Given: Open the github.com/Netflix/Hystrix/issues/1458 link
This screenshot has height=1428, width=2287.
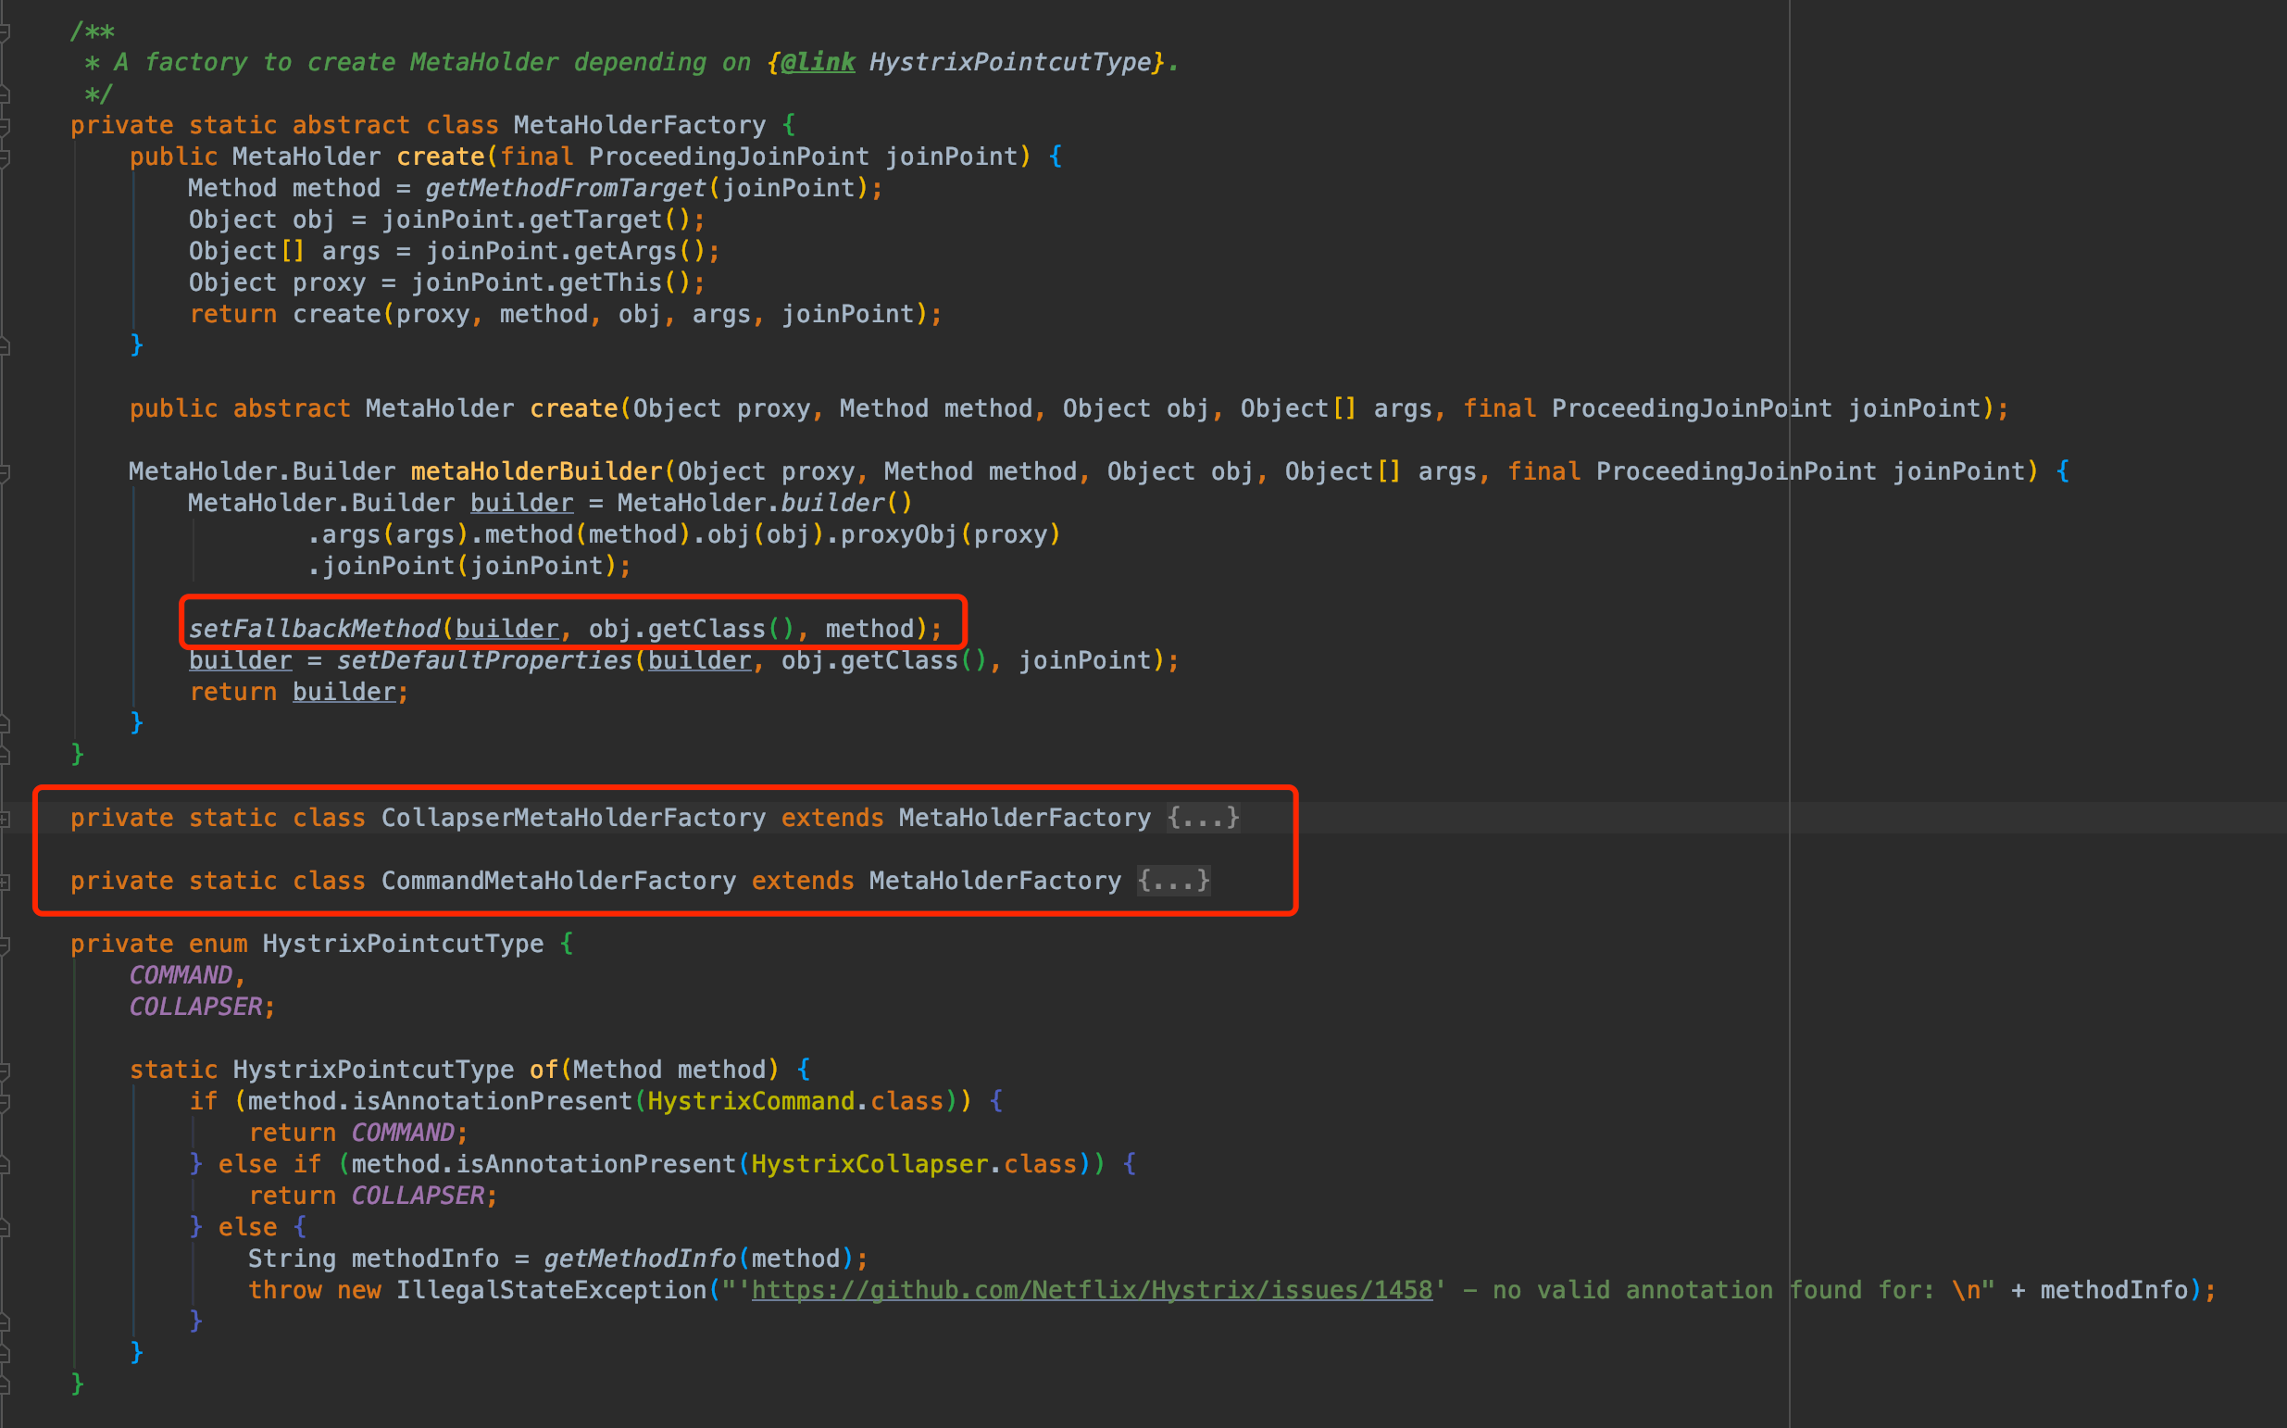Looking at the screenshot, I should pos(1092,1290).
